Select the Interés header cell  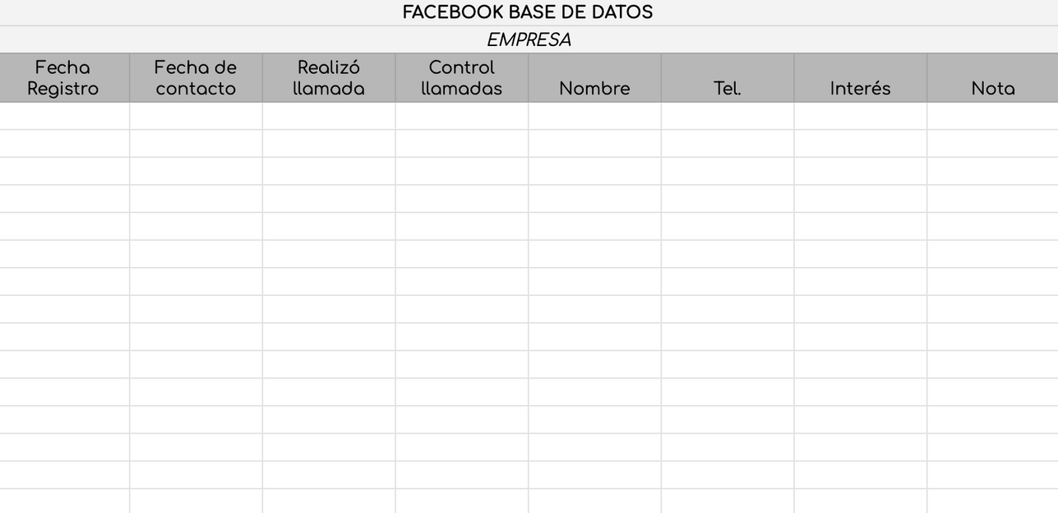click(860, 78)
